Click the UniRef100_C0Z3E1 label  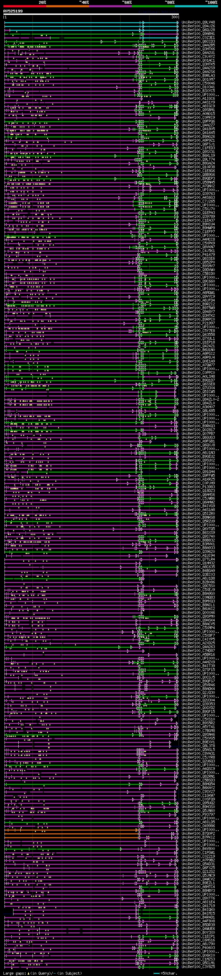coord(198,37)
